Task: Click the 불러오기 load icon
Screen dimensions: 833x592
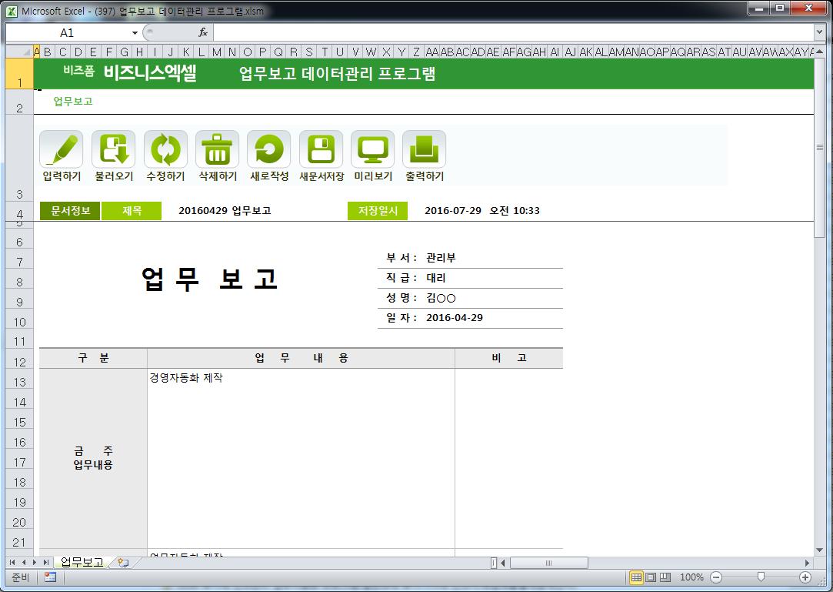Action: (x=113, y=149)
